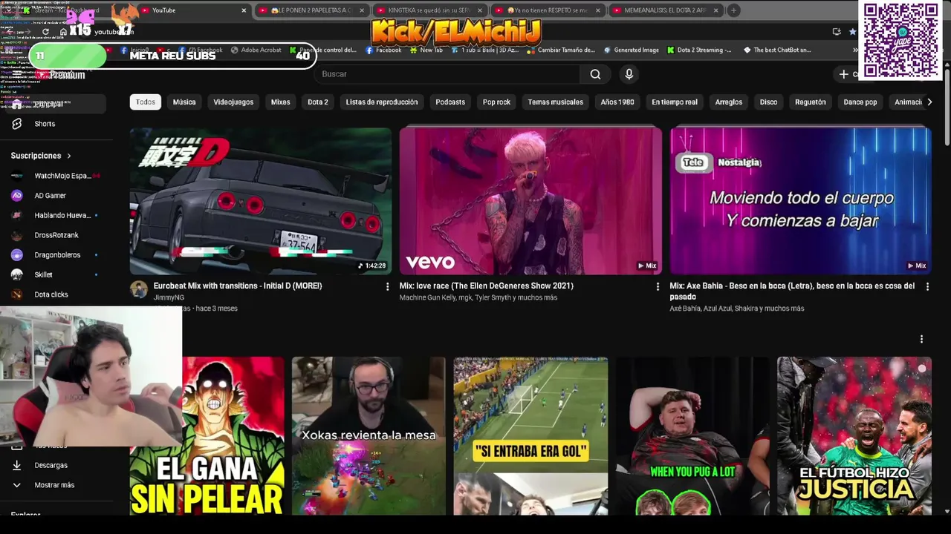Select the Años 1980 filter chip
This screenshot has height=534, width=951.
click(617, 102)
